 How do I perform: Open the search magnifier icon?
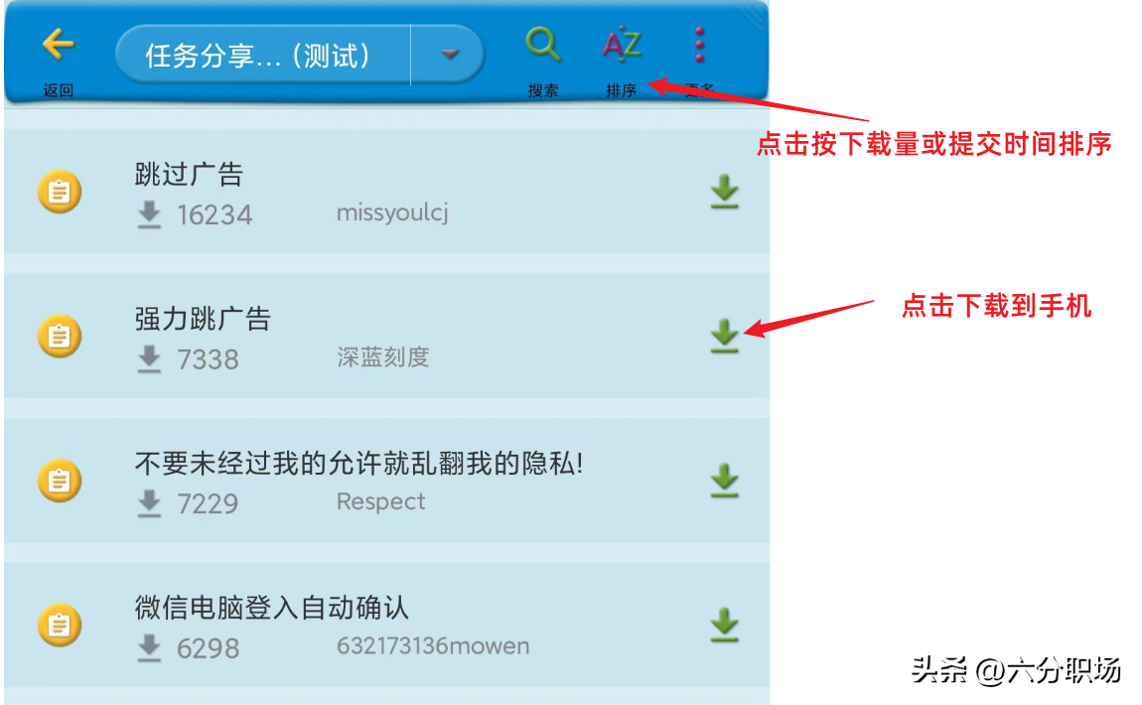543,45
